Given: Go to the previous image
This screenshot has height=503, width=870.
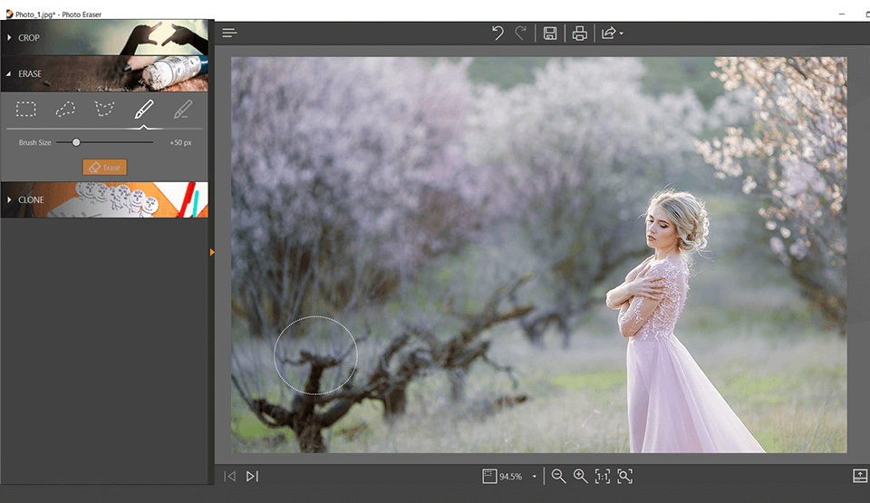Looking at the screenshot, I should [229, 477].
